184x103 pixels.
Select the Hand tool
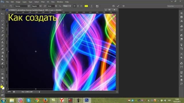tap(2, 78)
